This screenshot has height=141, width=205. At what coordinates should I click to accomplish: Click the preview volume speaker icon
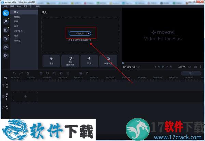coord(189,67)
